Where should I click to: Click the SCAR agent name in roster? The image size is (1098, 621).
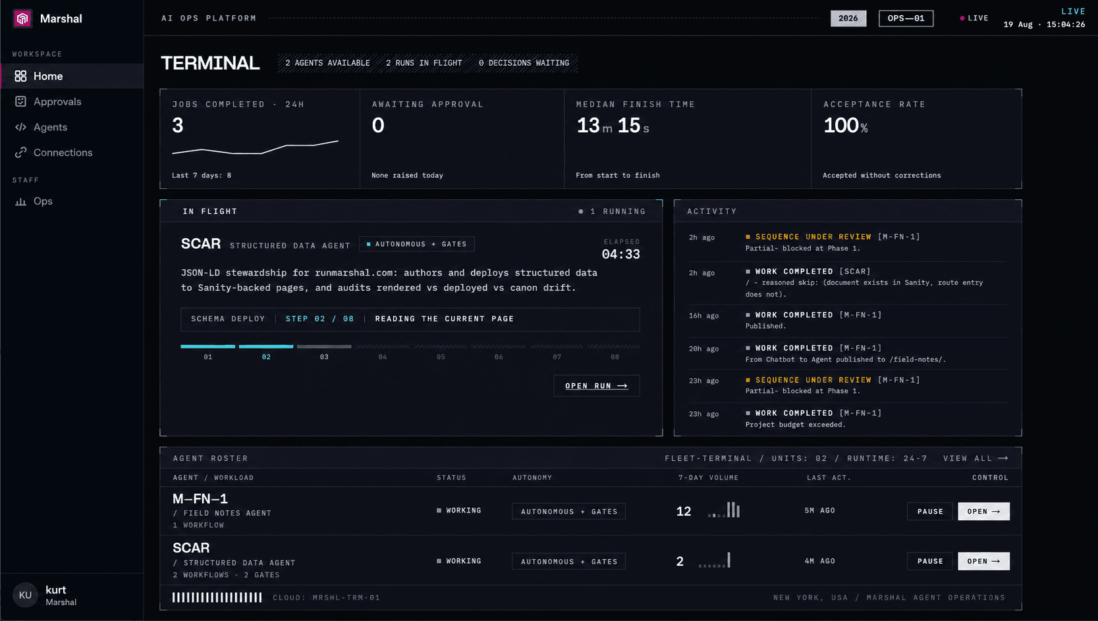point(191,548)
